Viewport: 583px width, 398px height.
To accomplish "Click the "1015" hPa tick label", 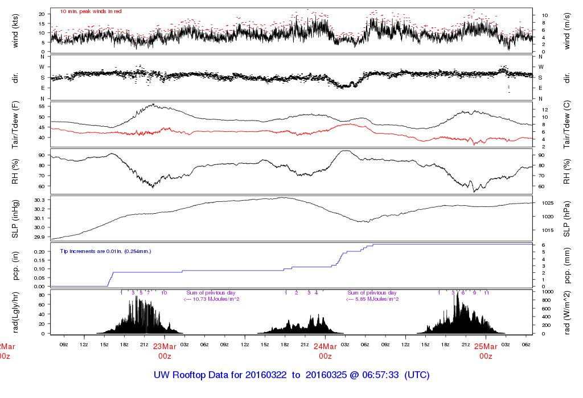I will (x=548, y=230).
